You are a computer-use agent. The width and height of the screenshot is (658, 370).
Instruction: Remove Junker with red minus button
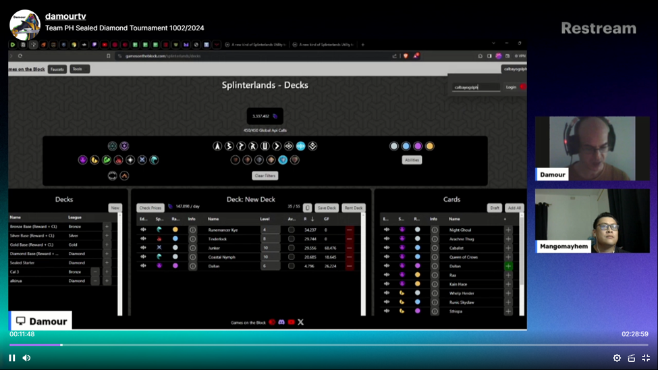click(x=349, y=248)
